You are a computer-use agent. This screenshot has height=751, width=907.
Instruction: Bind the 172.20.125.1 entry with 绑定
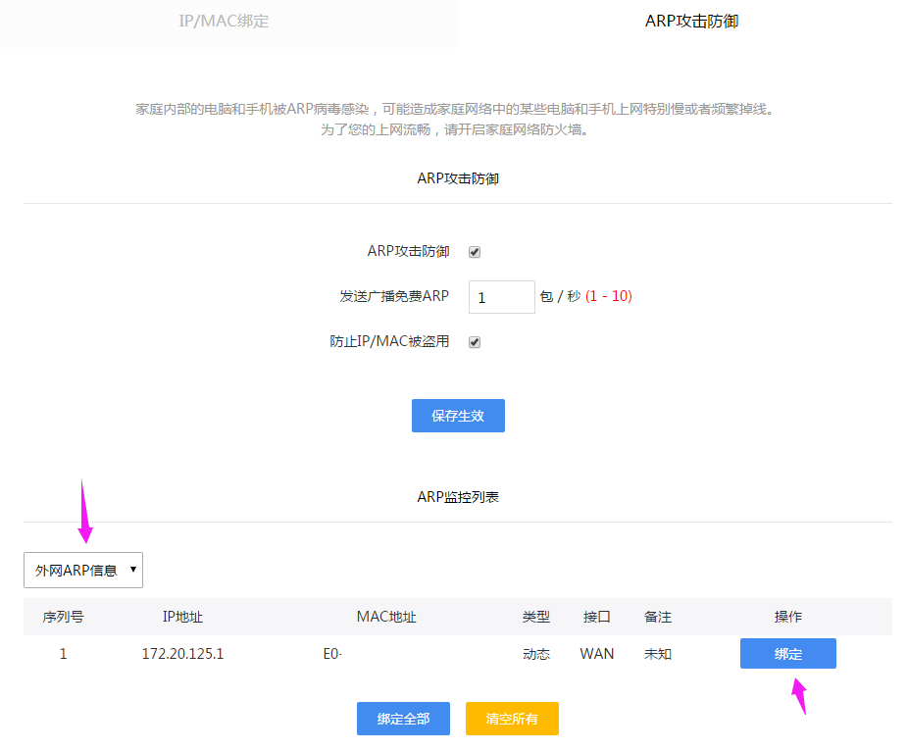[787, 654]
